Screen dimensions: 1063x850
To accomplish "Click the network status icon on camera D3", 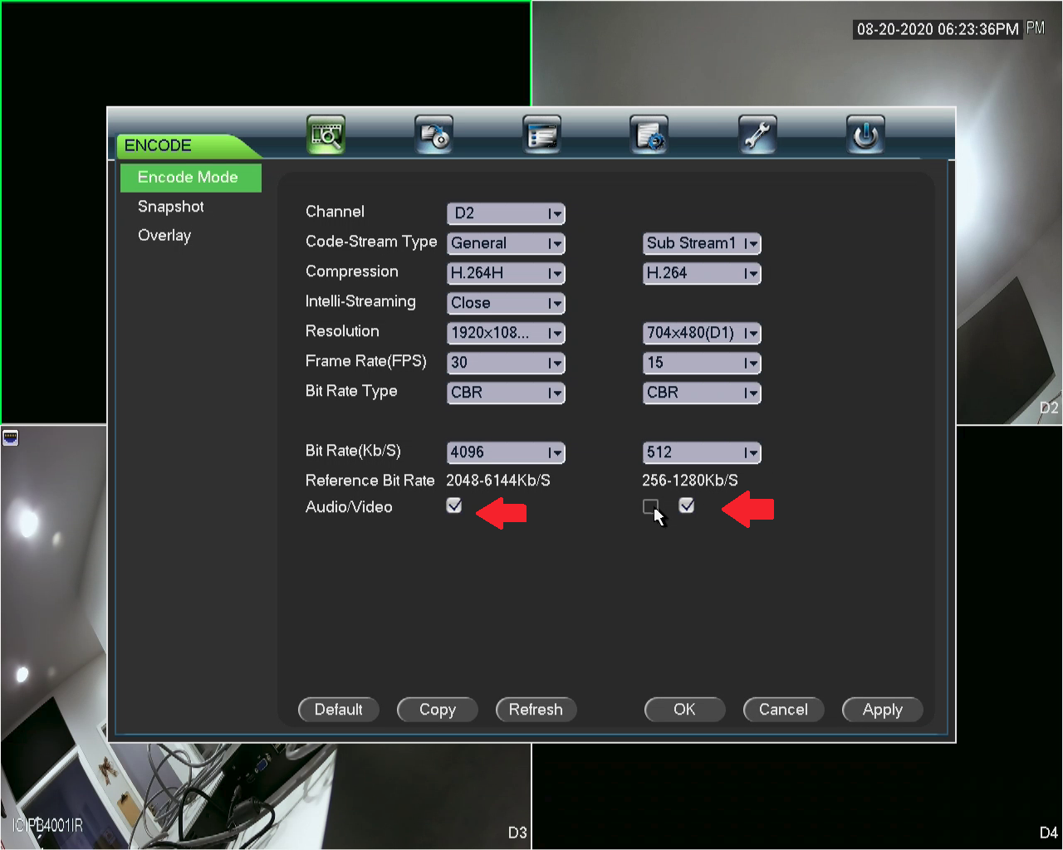I will pos(10,437).
